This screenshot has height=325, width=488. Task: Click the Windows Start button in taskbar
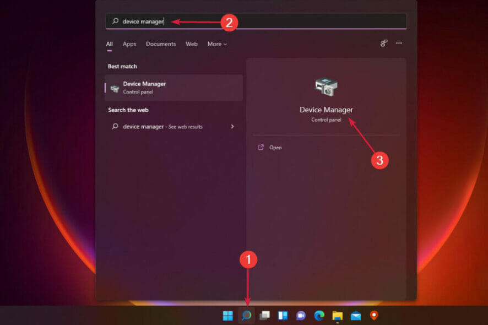click(228, 316)
